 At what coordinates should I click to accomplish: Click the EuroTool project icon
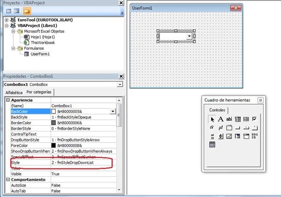13,20
